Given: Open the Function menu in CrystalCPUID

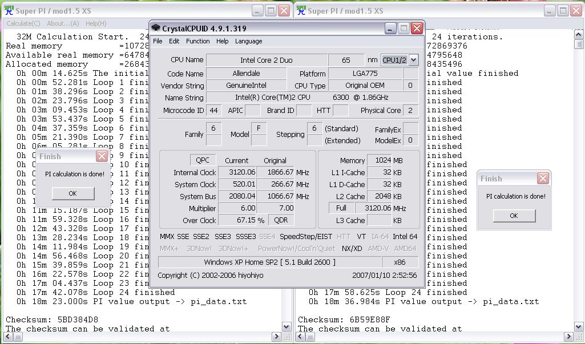Looking at the screenshot, I should click(197, 41).
